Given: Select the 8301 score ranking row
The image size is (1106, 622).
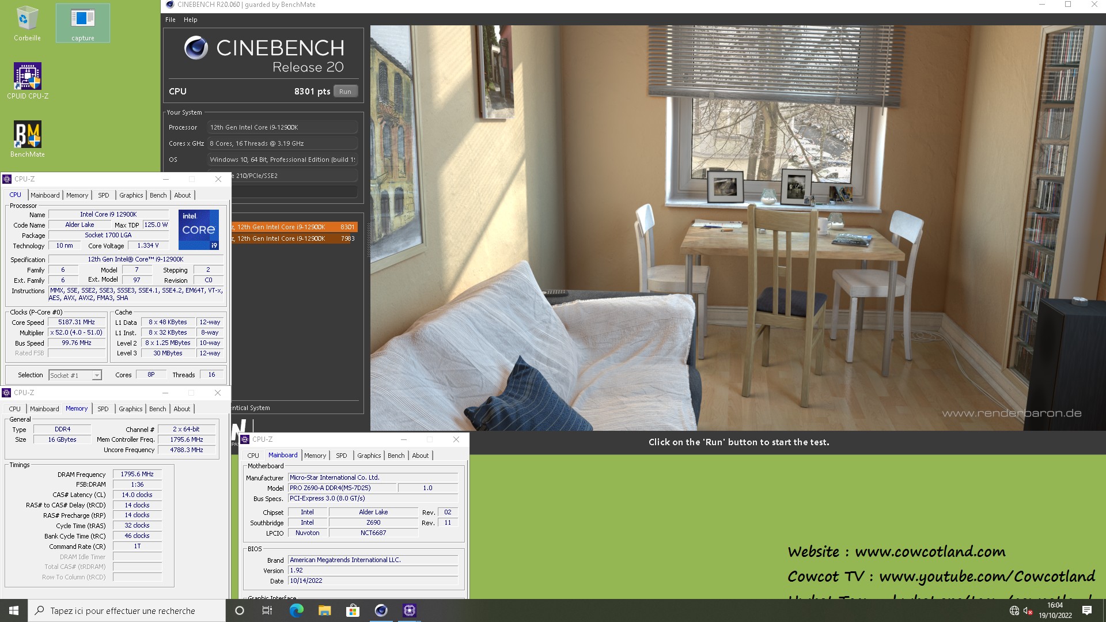Looking at the screenshot, I should click(x=294, y=227).
